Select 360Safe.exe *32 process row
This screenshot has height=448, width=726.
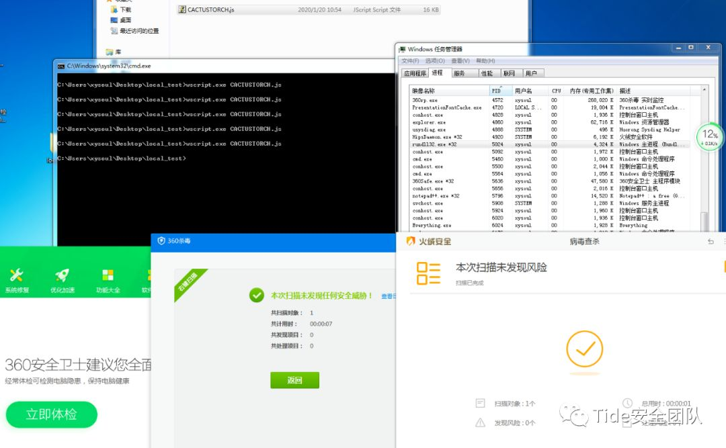[550, 181]
